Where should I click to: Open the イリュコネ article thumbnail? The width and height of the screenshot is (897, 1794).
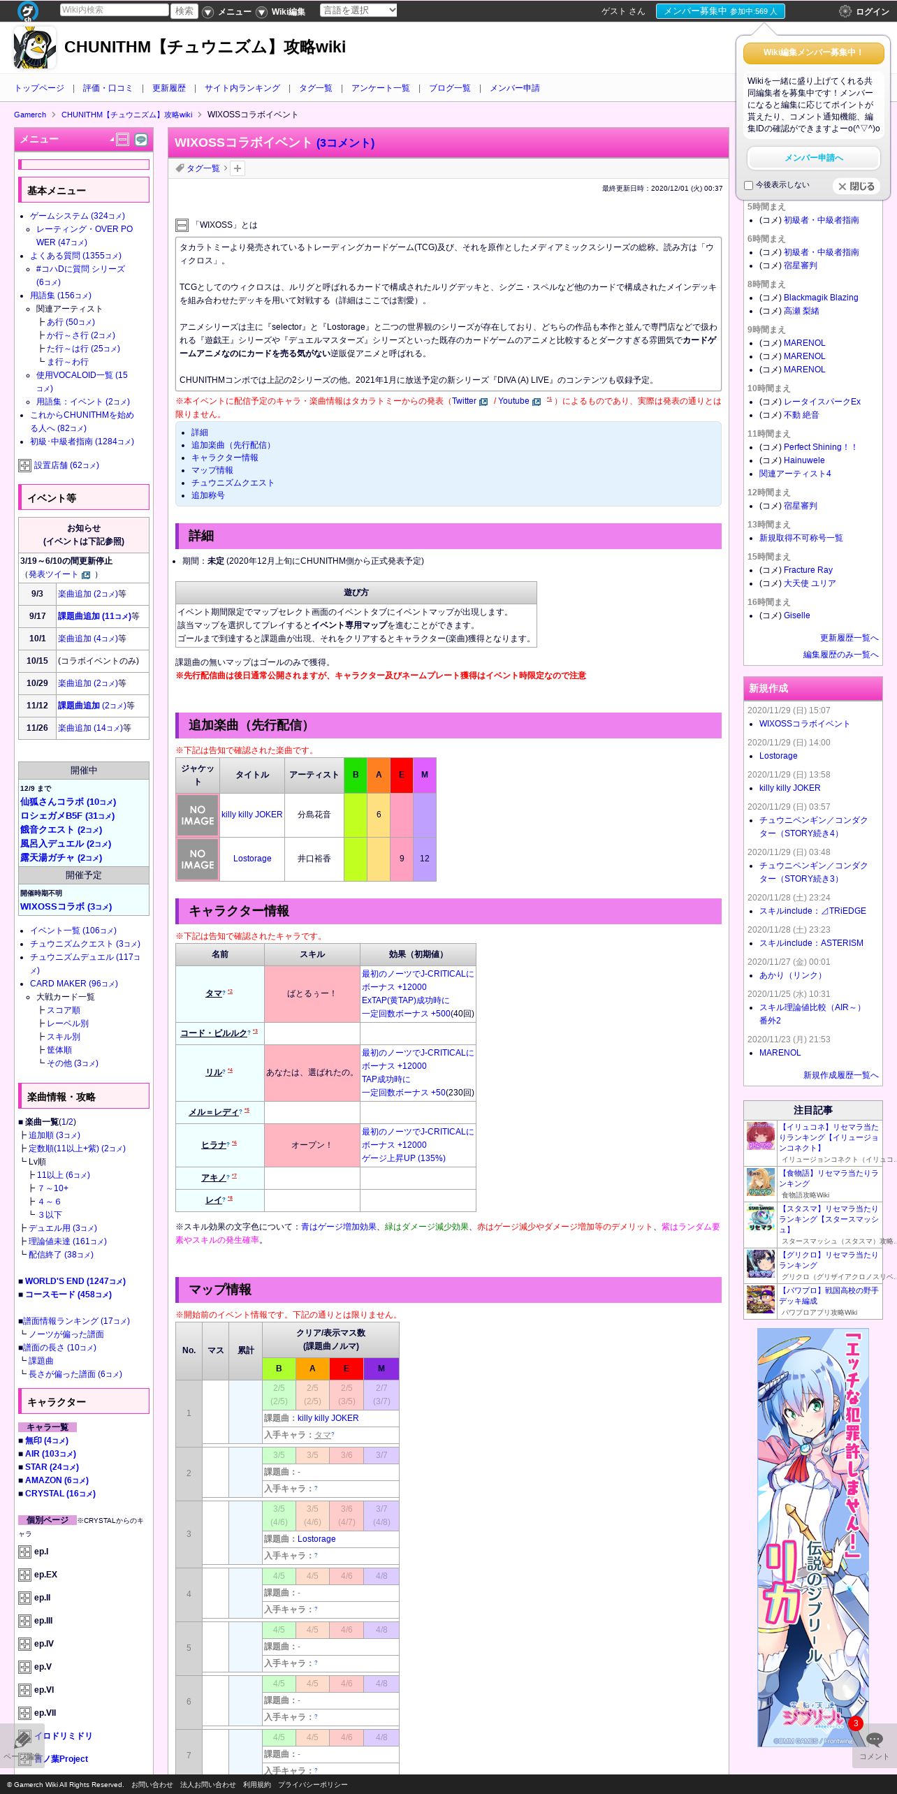761,1136
